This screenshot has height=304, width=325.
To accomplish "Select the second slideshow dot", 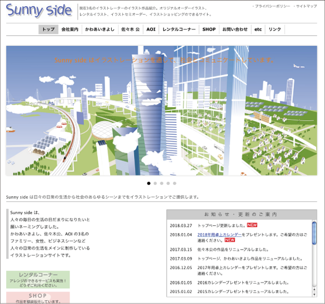I will 155,183.
